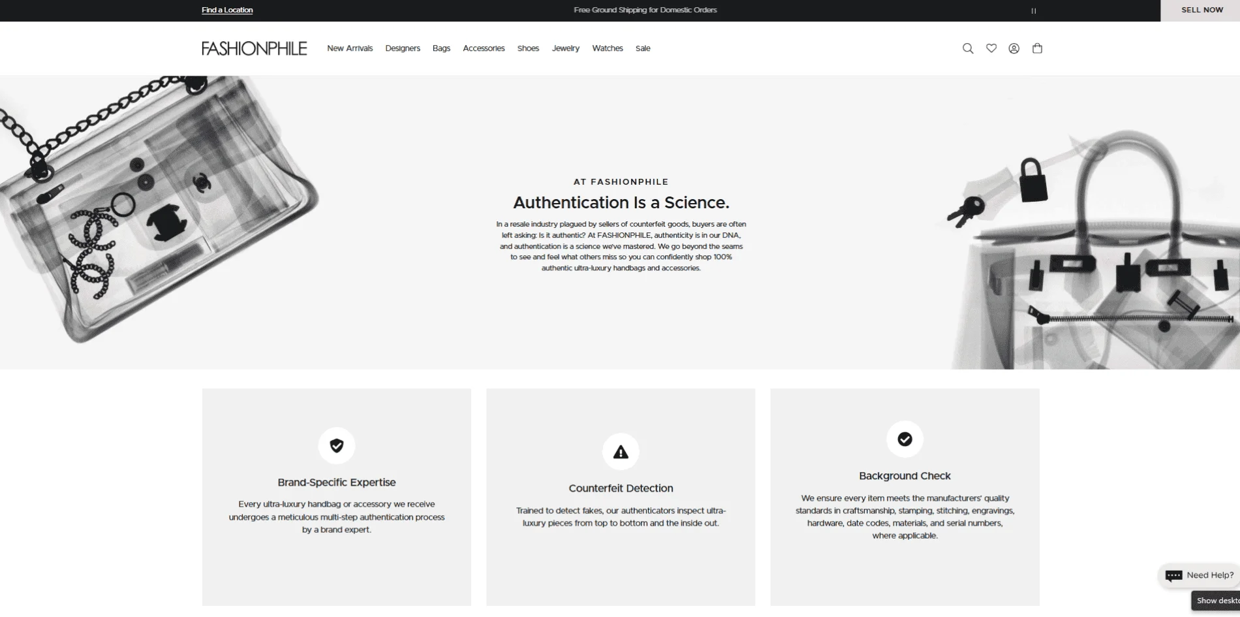Select the New Arrivals menu item
Image resolution: width=1240 pixels, height=617 pixels.
click(x=350, y=48)
